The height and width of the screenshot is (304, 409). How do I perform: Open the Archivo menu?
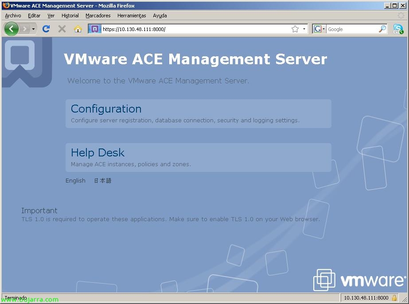(x=13, y=16)
